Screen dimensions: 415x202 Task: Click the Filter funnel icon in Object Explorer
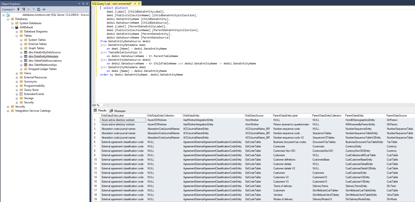coord(33,9)
